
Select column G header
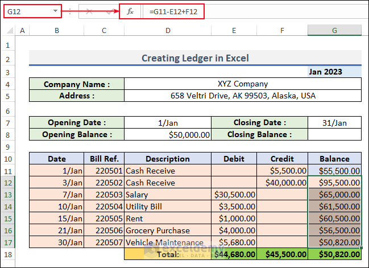(x=334, y=30)
